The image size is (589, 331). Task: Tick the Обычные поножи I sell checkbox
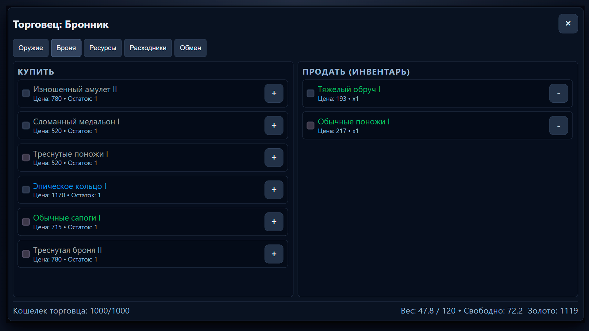pyautogui.click(x=310, y=125)
